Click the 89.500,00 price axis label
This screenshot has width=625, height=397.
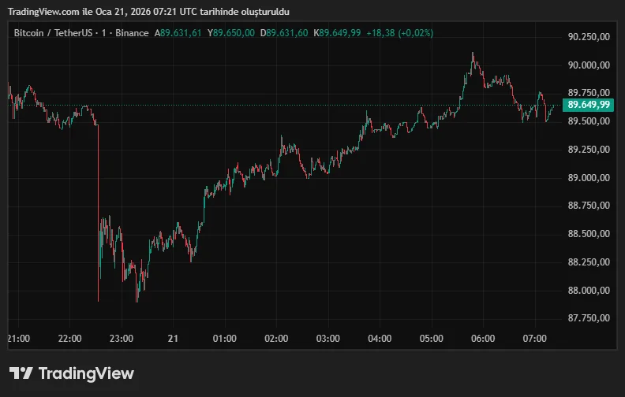[x=589, y=121]
